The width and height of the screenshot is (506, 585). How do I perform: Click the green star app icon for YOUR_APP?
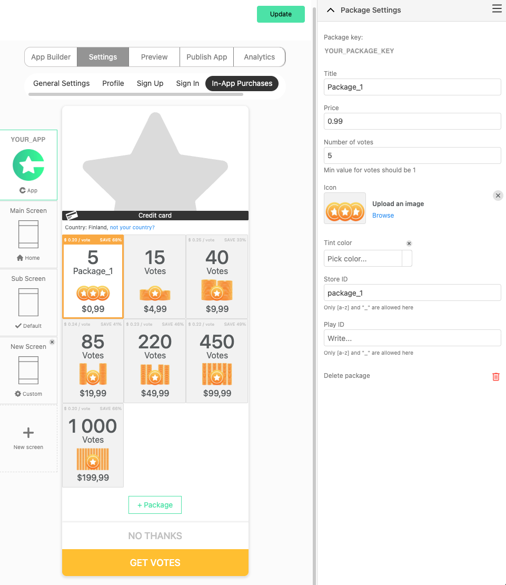[28, 165]
